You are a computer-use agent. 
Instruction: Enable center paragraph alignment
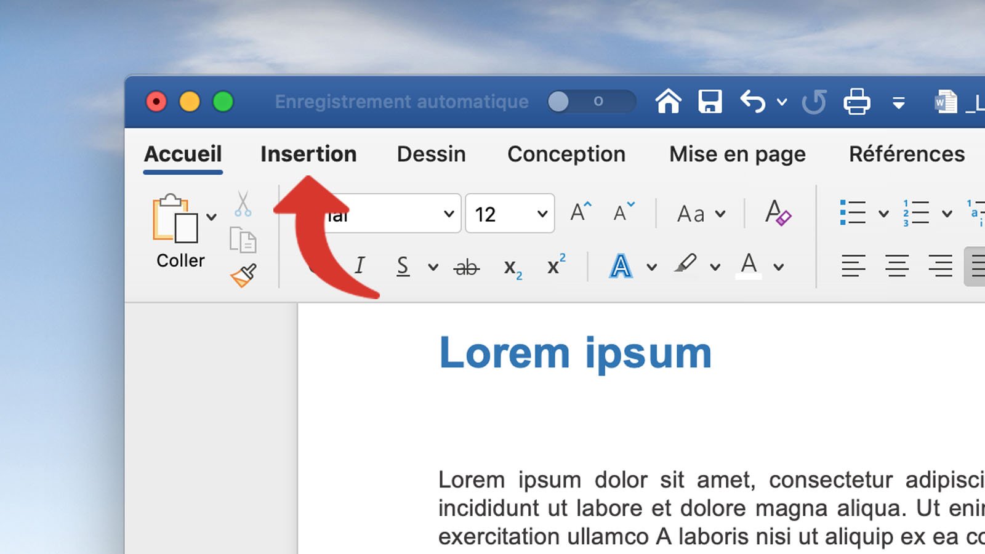point(896,266)
